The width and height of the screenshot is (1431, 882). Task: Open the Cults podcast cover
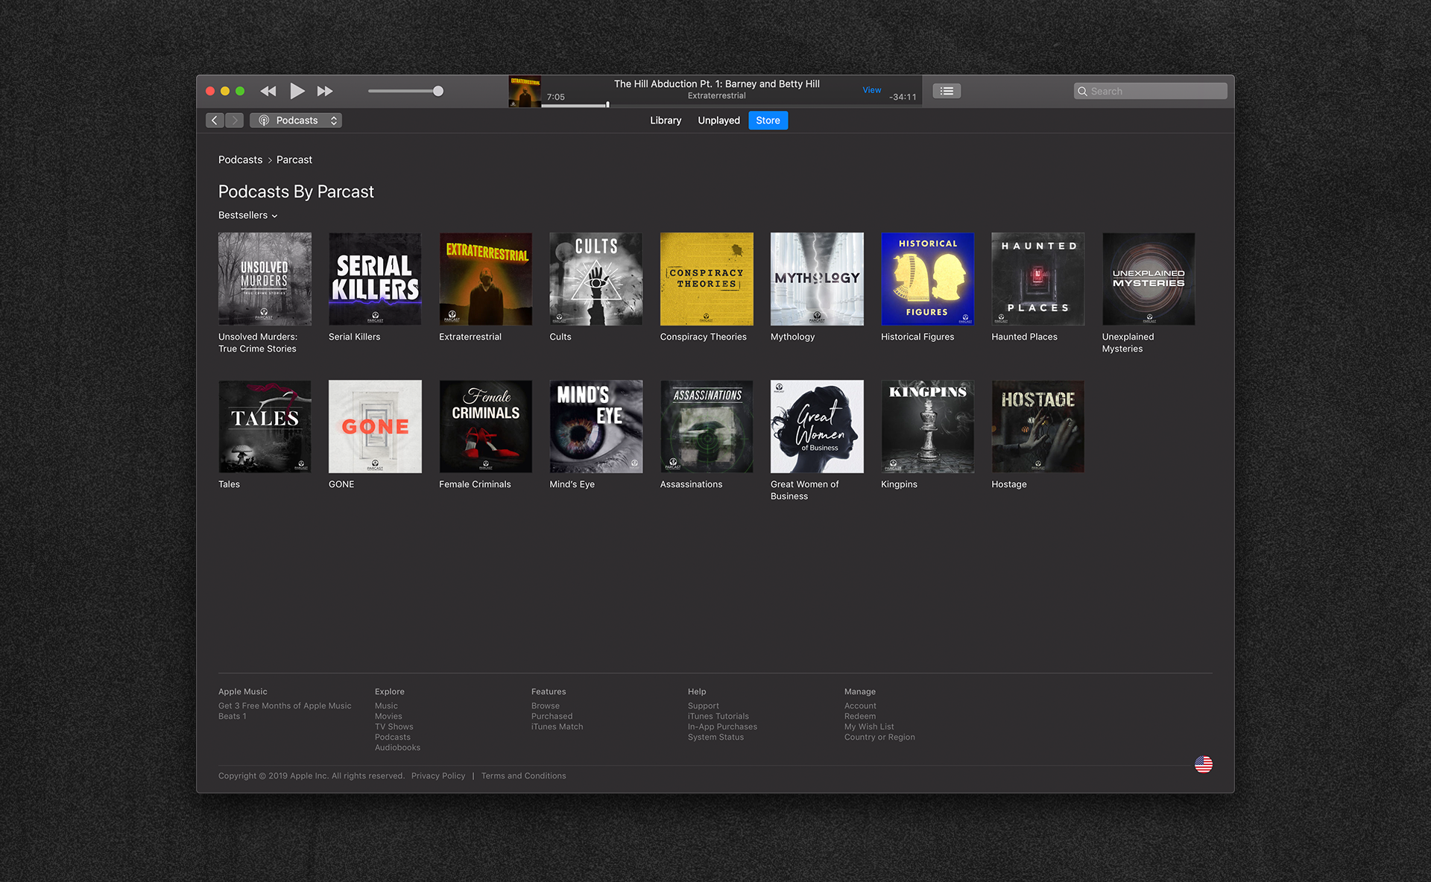tap(596, 279)
